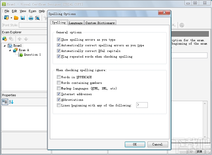Uncheck the Internet addresses option
Image resolution: width=212 pixels, height=155 pixels.
[x=59, y=94]
